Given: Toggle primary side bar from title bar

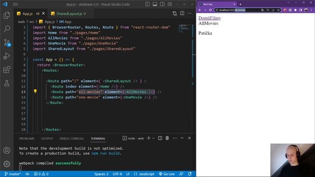Looking at the screenshot, I should point(148,4).
